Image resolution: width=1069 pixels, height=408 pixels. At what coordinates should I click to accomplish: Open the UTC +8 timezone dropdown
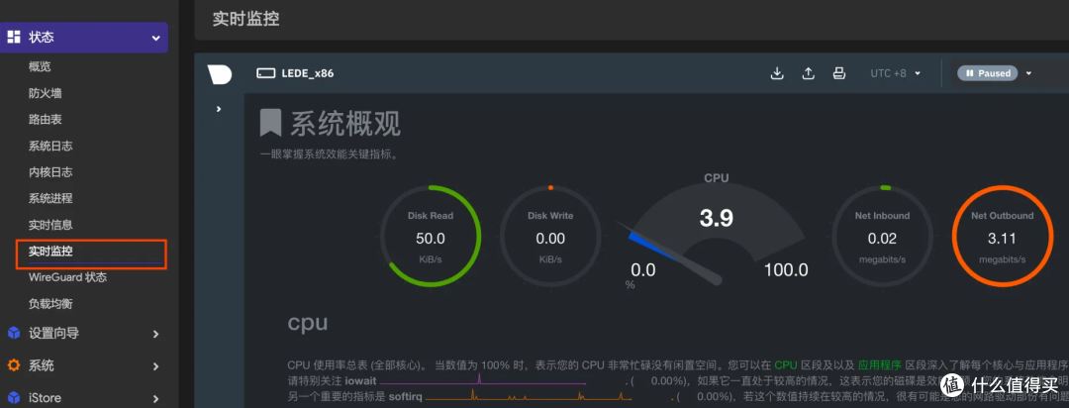(896, 73)
